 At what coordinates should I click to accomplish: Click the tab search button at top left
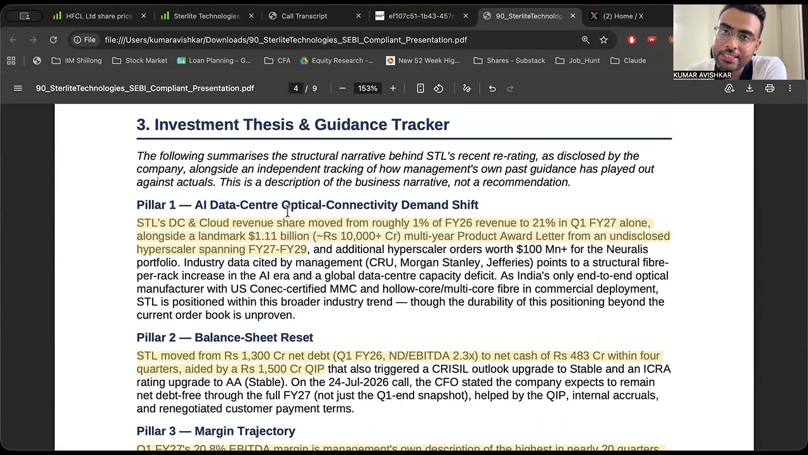24,16
